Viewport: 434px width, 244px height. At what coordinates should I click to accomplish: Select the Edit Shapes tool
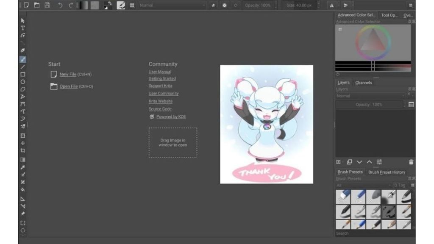[23, 36]
